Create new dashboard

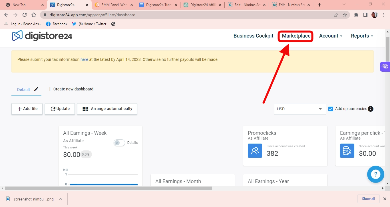[71, 89]
